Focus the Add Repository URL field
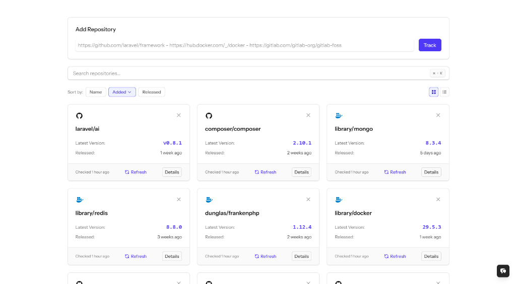Screen dimensions: 516x284 coord(244,45)
